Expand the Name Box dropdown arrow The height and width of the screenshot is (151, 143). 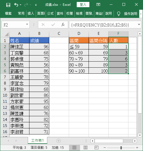click(27, 25)
